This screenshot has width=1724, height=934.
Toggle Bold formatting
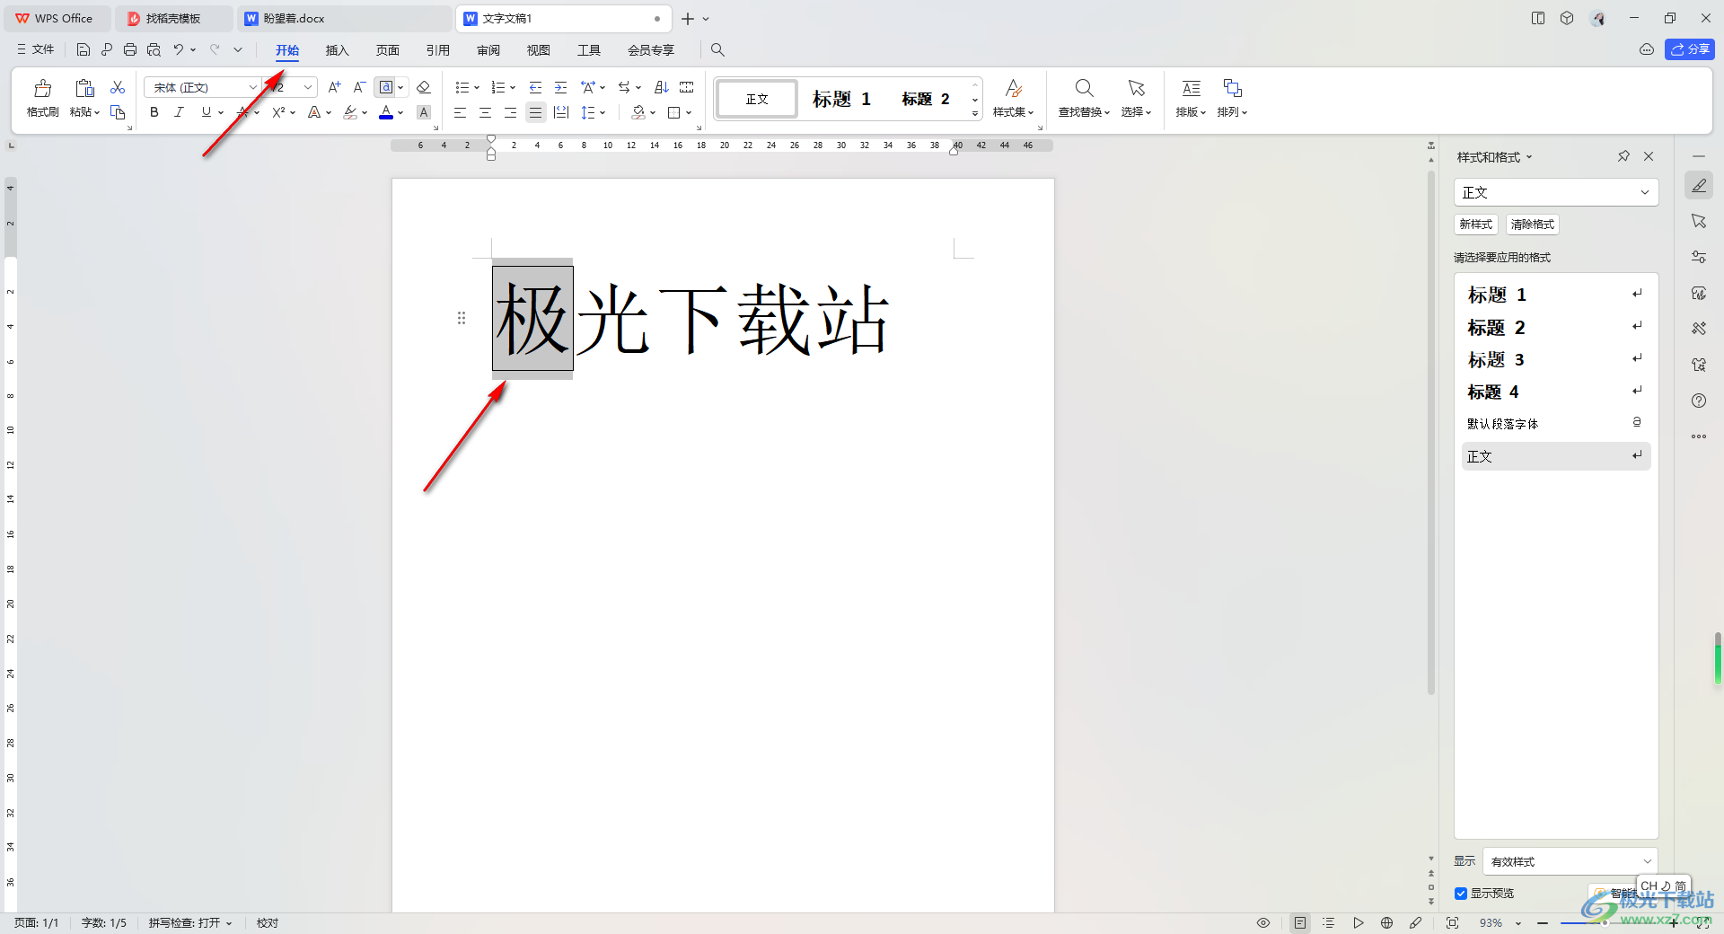pyautogui.click(x=154, y=112)
